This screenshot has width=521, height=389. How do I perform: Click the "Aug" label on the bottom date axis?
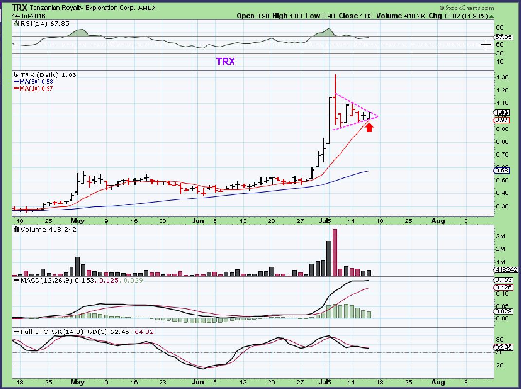[x=438, y=382]
